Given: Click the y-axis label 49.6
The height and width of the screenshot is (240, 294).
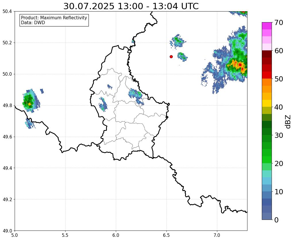Looking at the screenshot, I should pyautogui.click(x=7, y=137).
